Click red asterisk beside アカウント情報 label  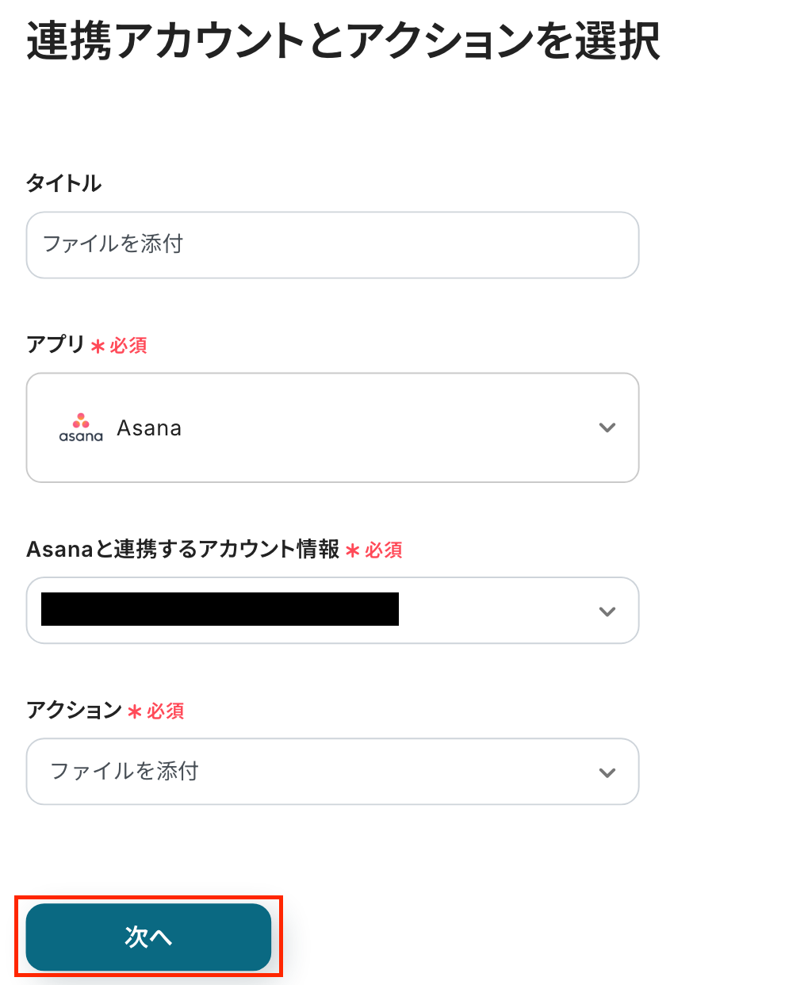[353, 550]
